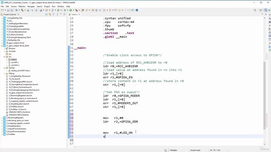271x152 pixels.
Task: Expand the Binaries node
Action: point(4,49)
